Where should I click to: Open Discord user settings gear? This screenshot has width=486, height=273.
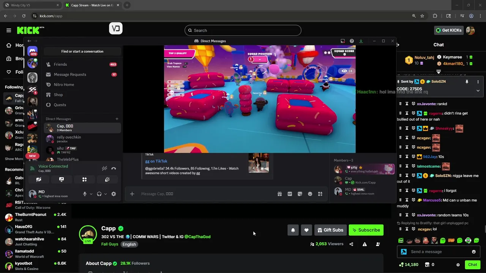(114, 194)
